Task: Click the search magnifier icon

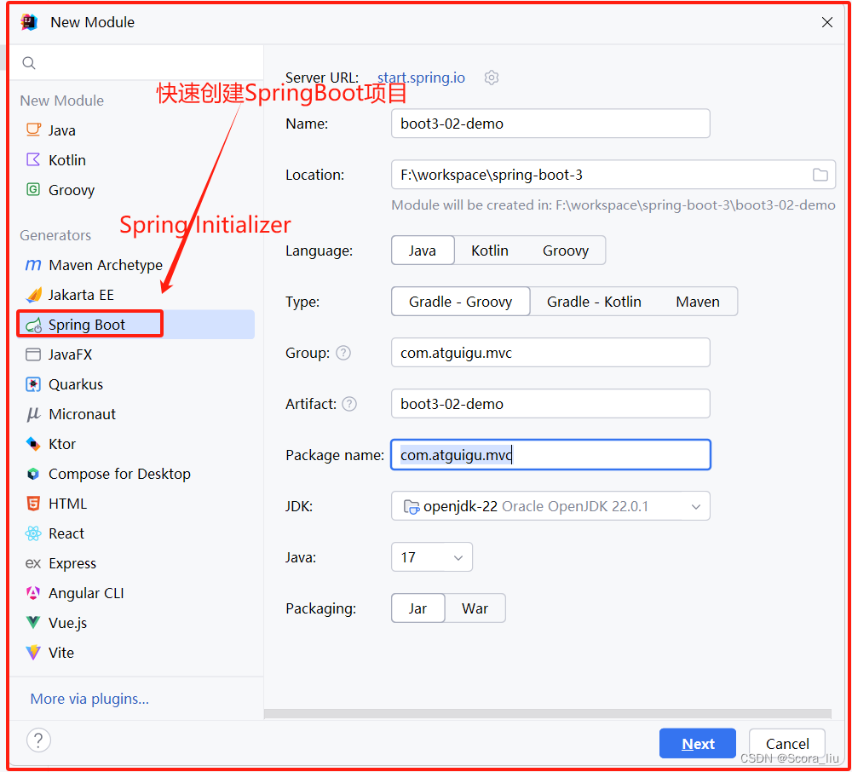Action: (29, 63)
